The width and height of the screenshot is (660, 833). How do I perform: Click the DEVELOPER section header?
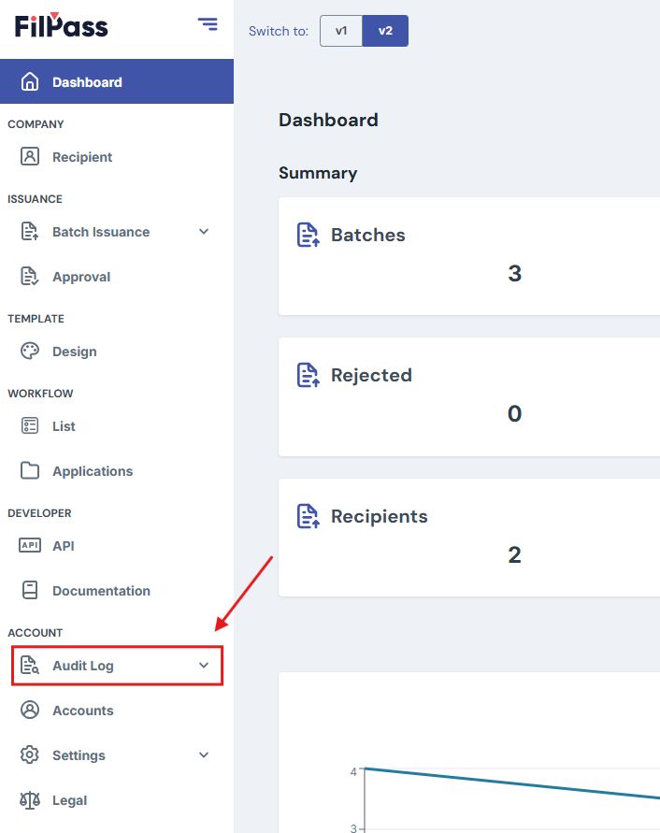(x=39, y=512)
